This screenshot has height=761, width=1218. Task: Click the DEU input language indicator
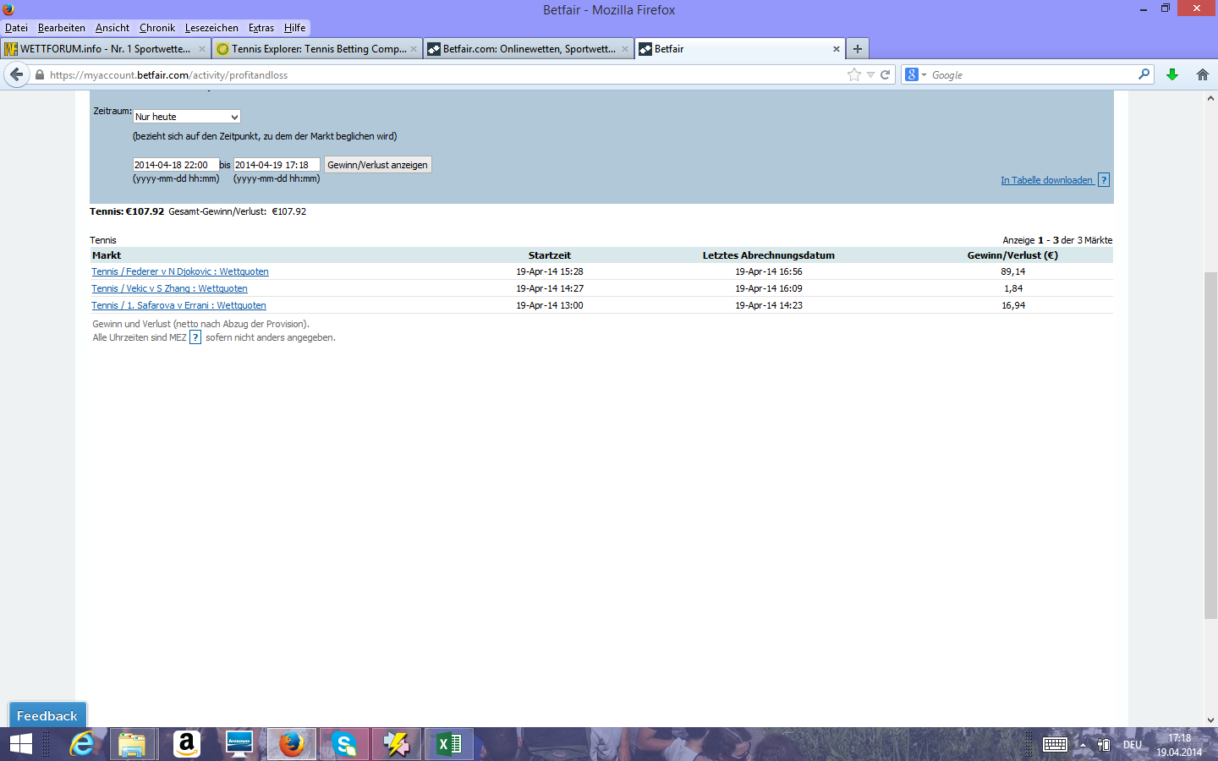(1133, 745)
